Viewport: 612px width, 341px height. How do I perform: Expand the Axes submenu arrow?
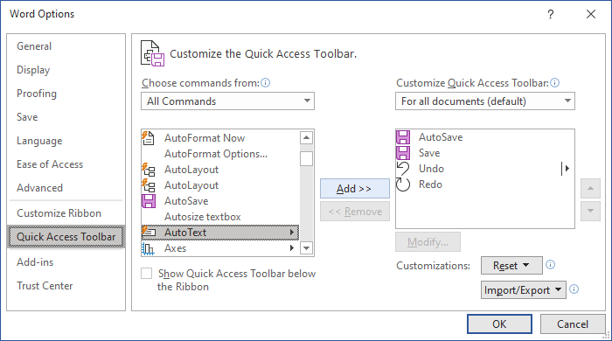291,248
